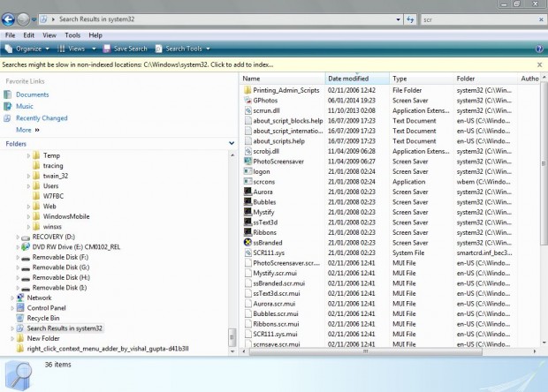Screen dimensions: 548x392
Task: Open the View menu
Action: 49,35
